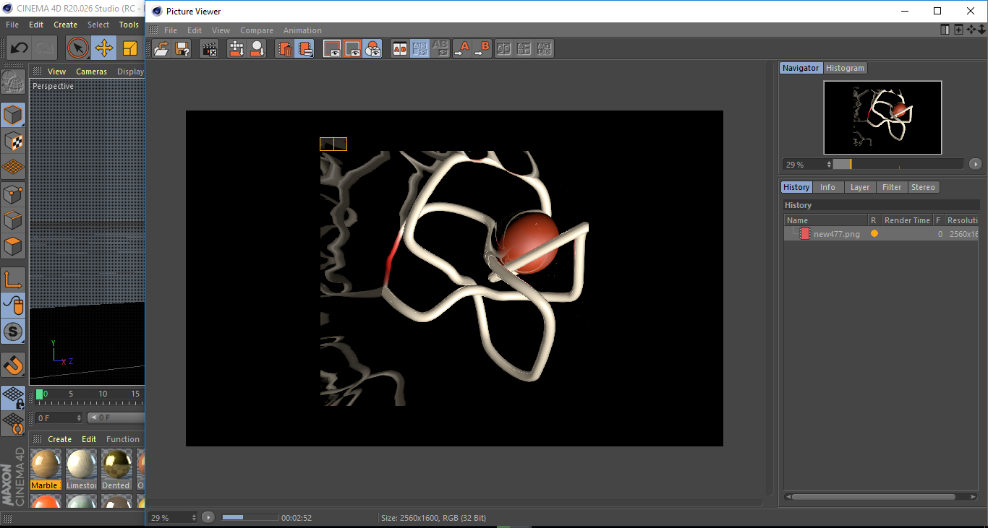988x528 pixels.
Task: Toggle second channel eye display icon
Action: tap(352, 48)
